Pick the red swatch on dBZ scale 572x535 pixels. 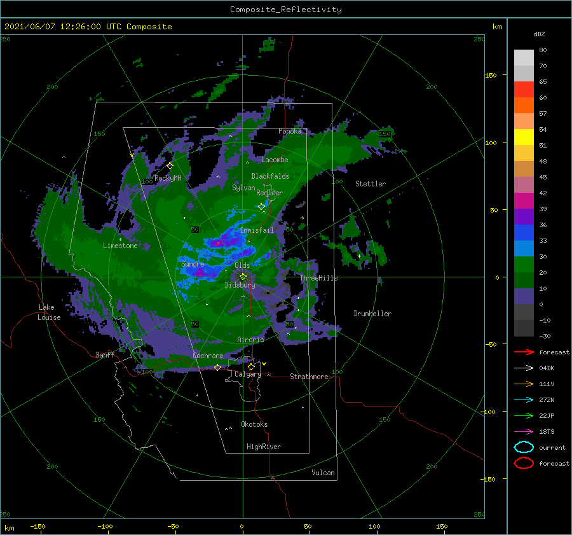click(x=524, y=90)
